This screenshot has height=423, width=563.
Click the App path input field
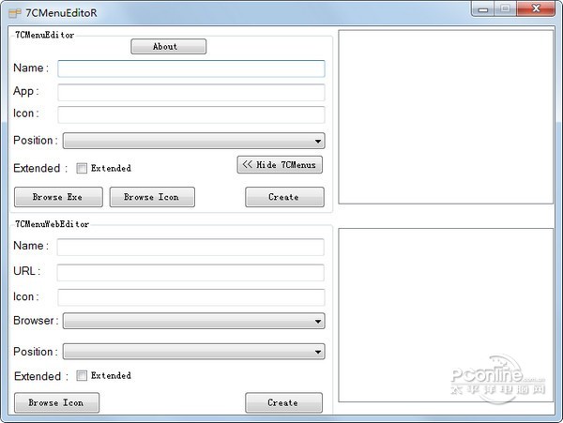[x=191, y=92]
